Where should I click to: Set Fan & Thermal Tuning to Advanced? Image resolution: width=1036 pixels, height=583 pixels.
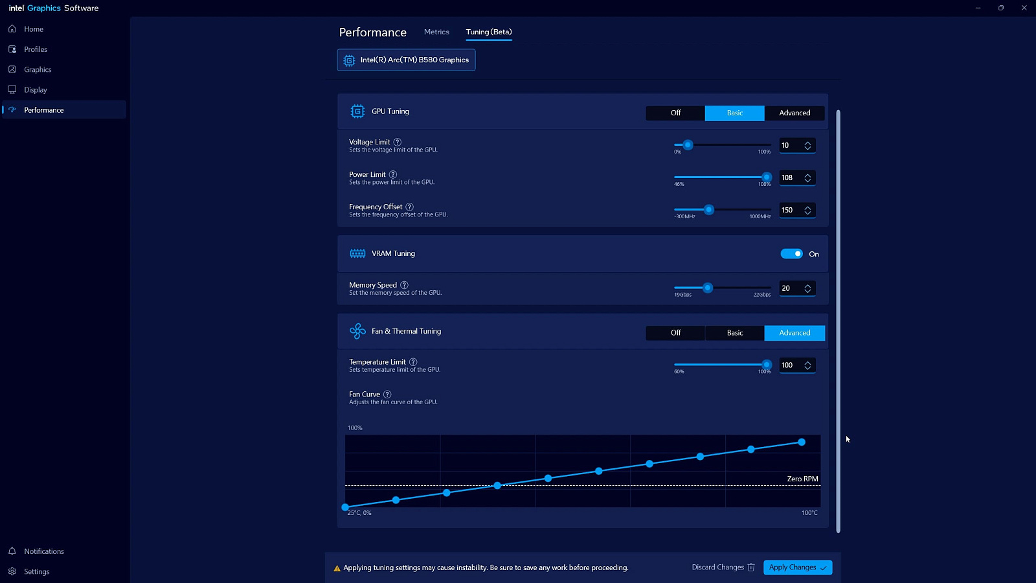[794, 333]
